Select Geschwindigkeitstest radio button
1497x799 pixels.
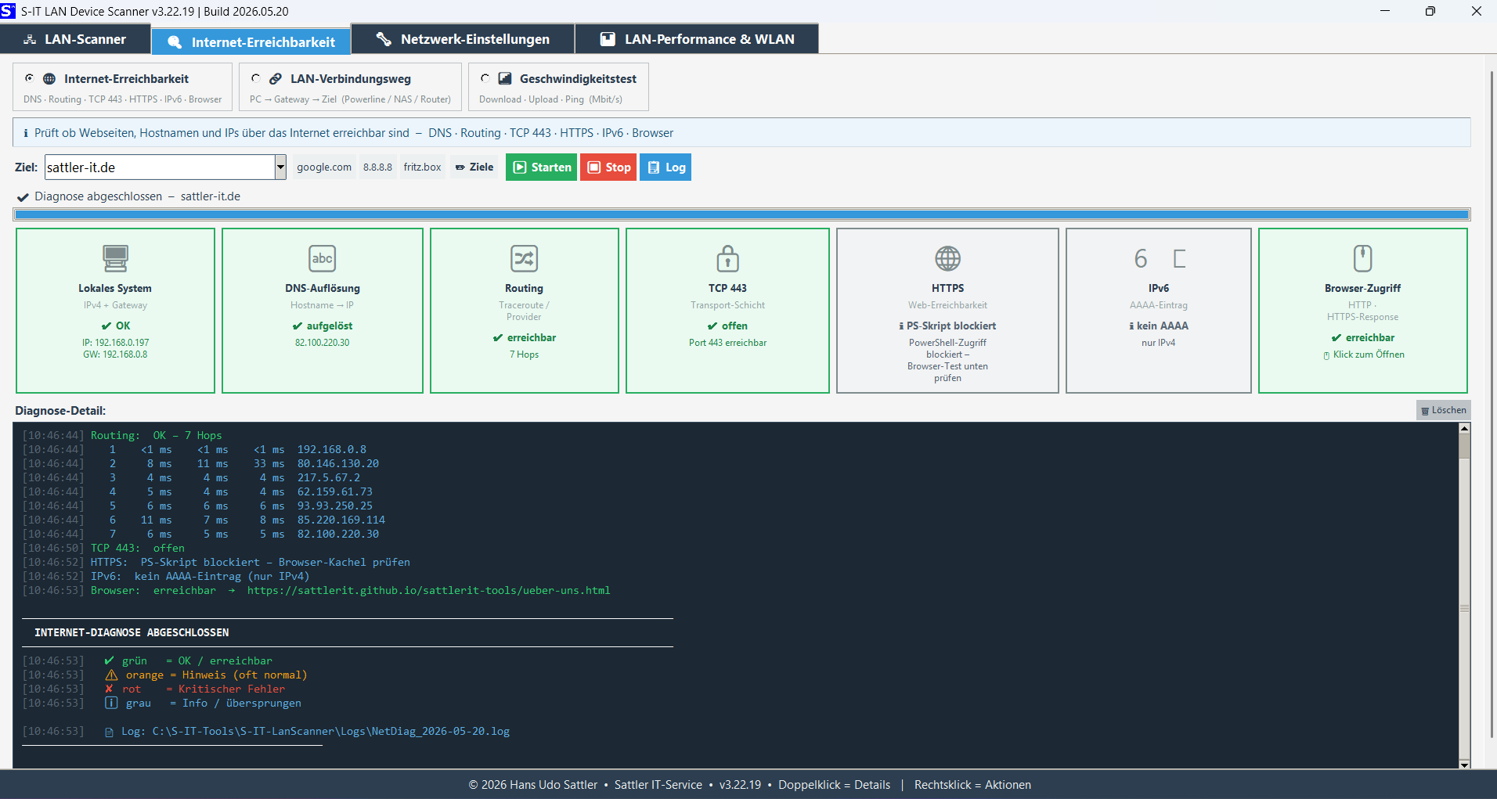point(485,78)
